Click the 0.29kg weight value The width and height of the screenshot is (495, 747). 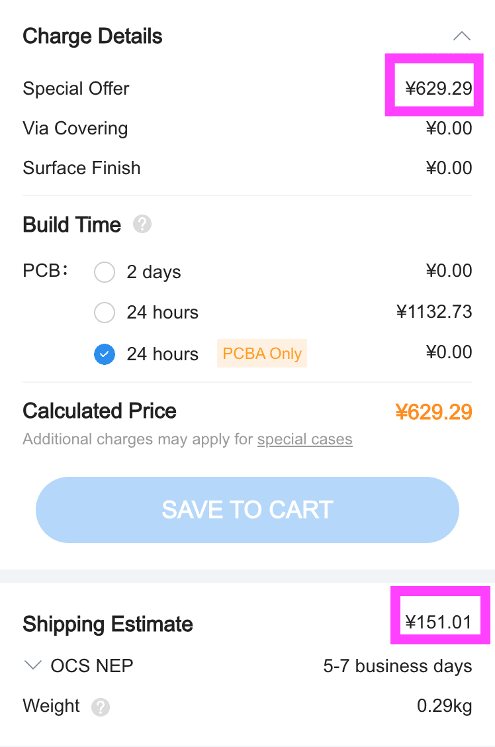click(x=445, y=705)
